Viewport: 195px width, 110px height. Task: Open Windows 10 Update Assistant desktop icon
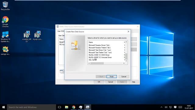tap(5, 37)
